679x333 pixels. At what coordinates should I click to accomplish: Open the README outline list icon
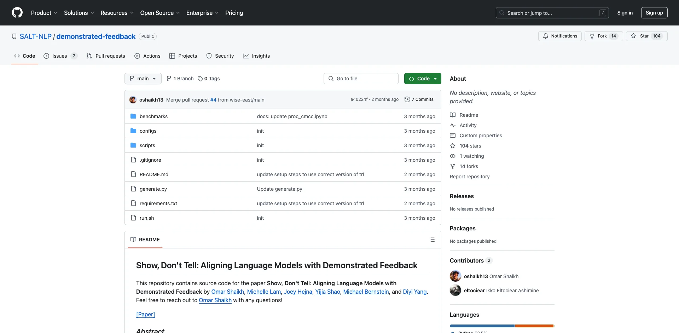click(x=432, y=240)
